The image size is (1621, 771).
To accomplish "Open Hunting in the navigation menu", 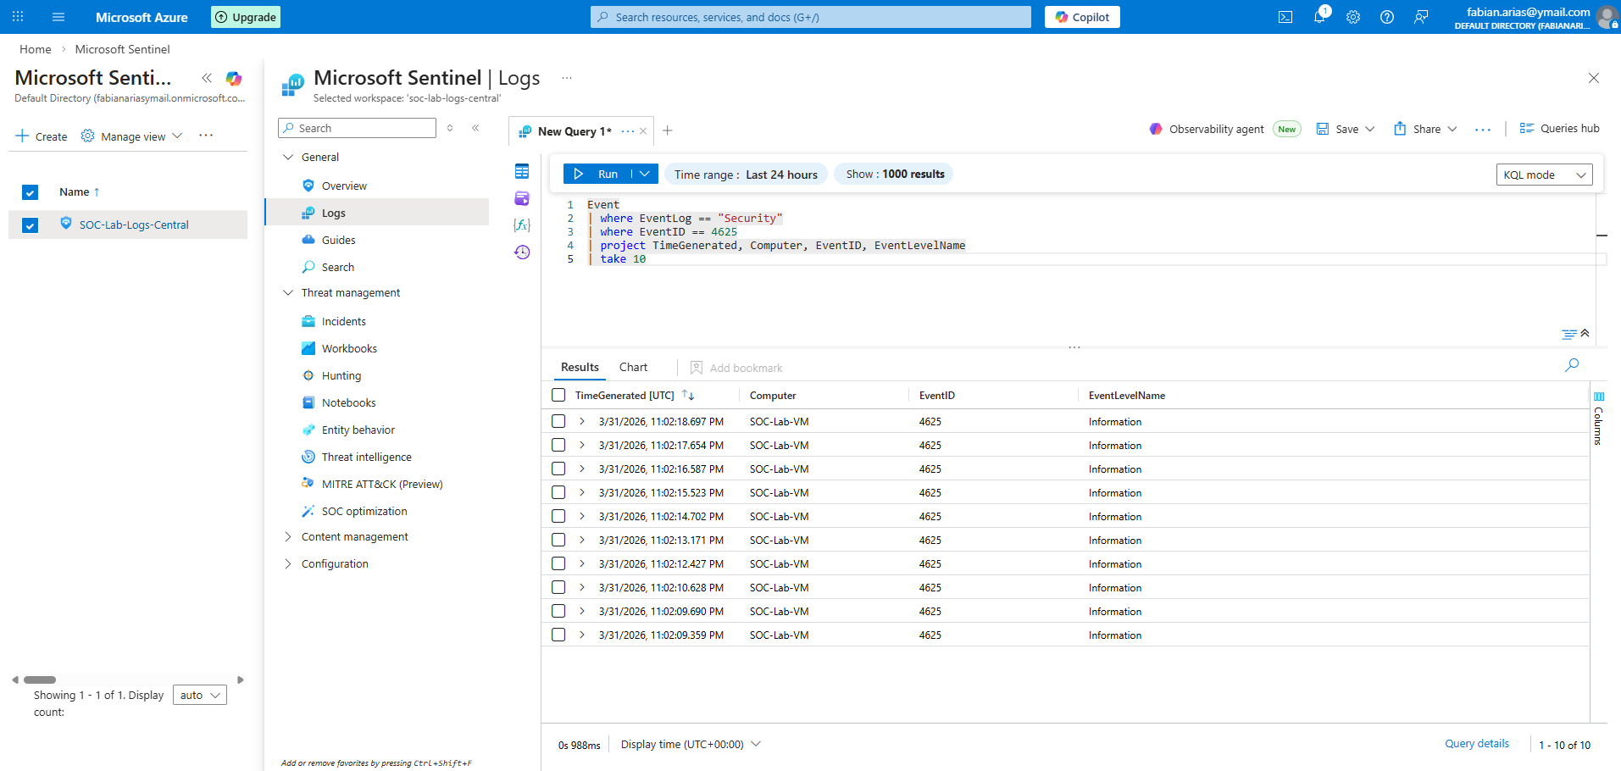I will point(341,375).
